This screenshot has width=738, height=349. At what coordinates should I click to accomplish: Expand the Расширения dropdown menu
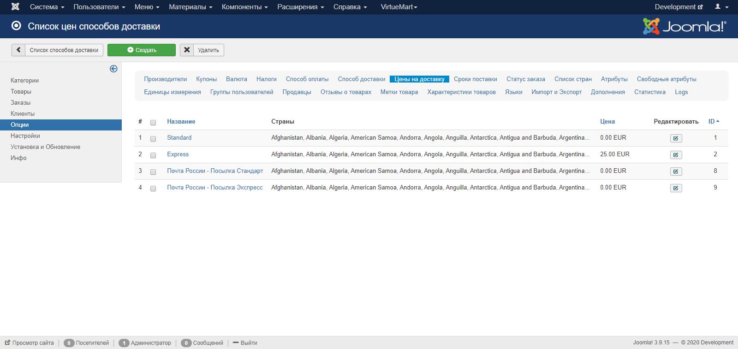[301, 7]
